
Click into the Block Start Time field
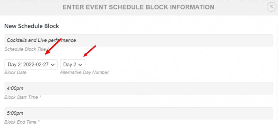[x=139, y=88]
